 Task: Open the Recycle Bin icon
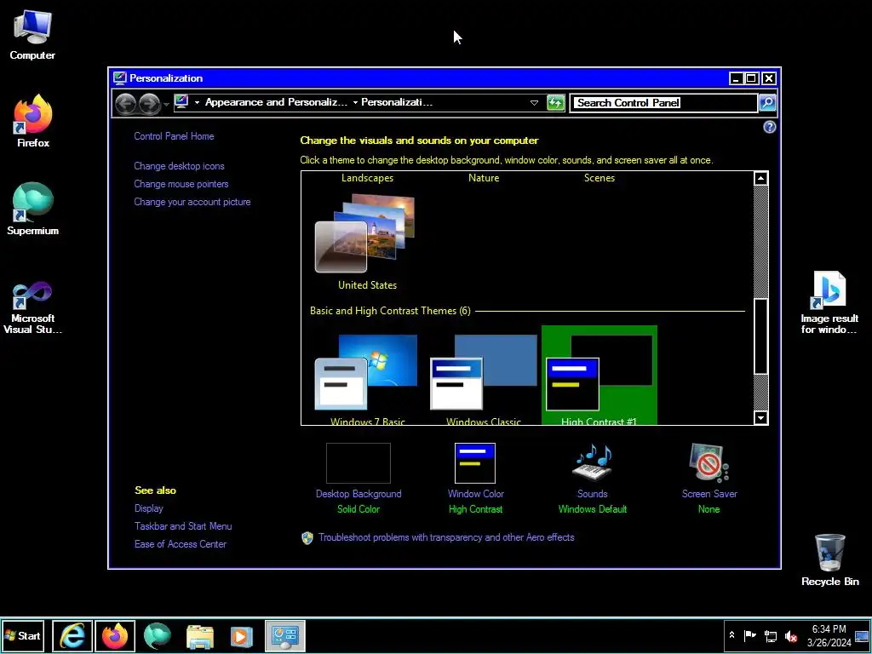pos(829,559)
